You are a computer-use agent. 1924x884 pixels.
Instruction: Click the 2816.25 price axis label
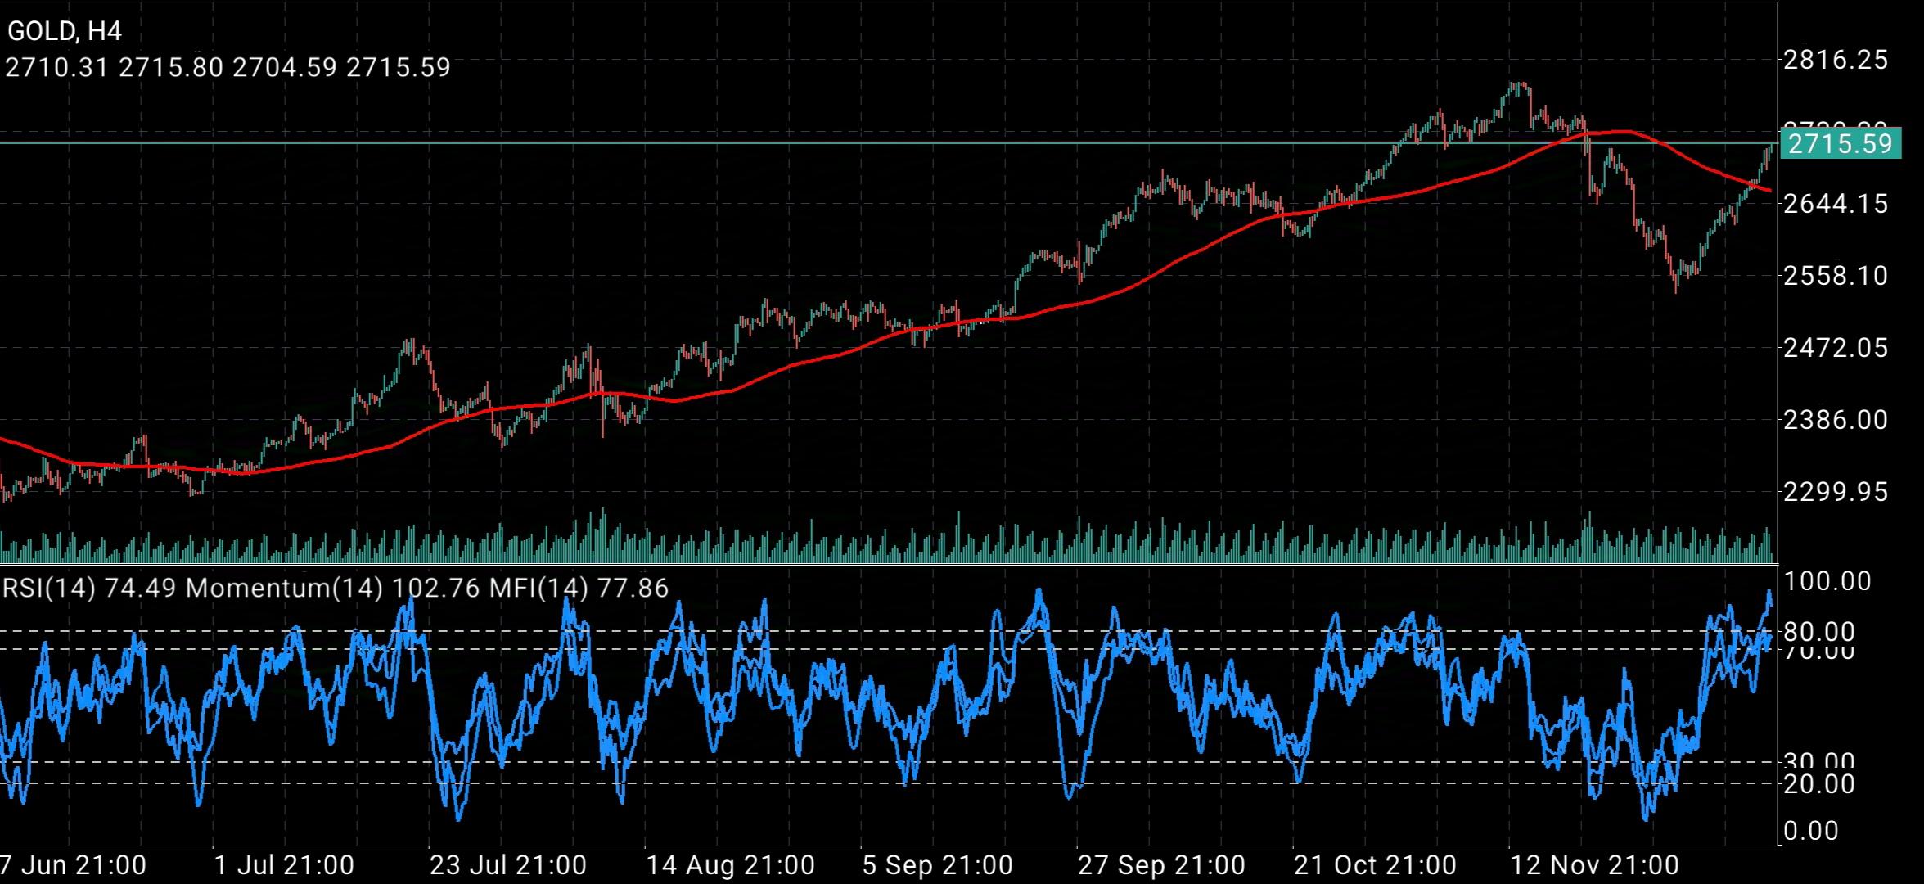[1835, 60]
